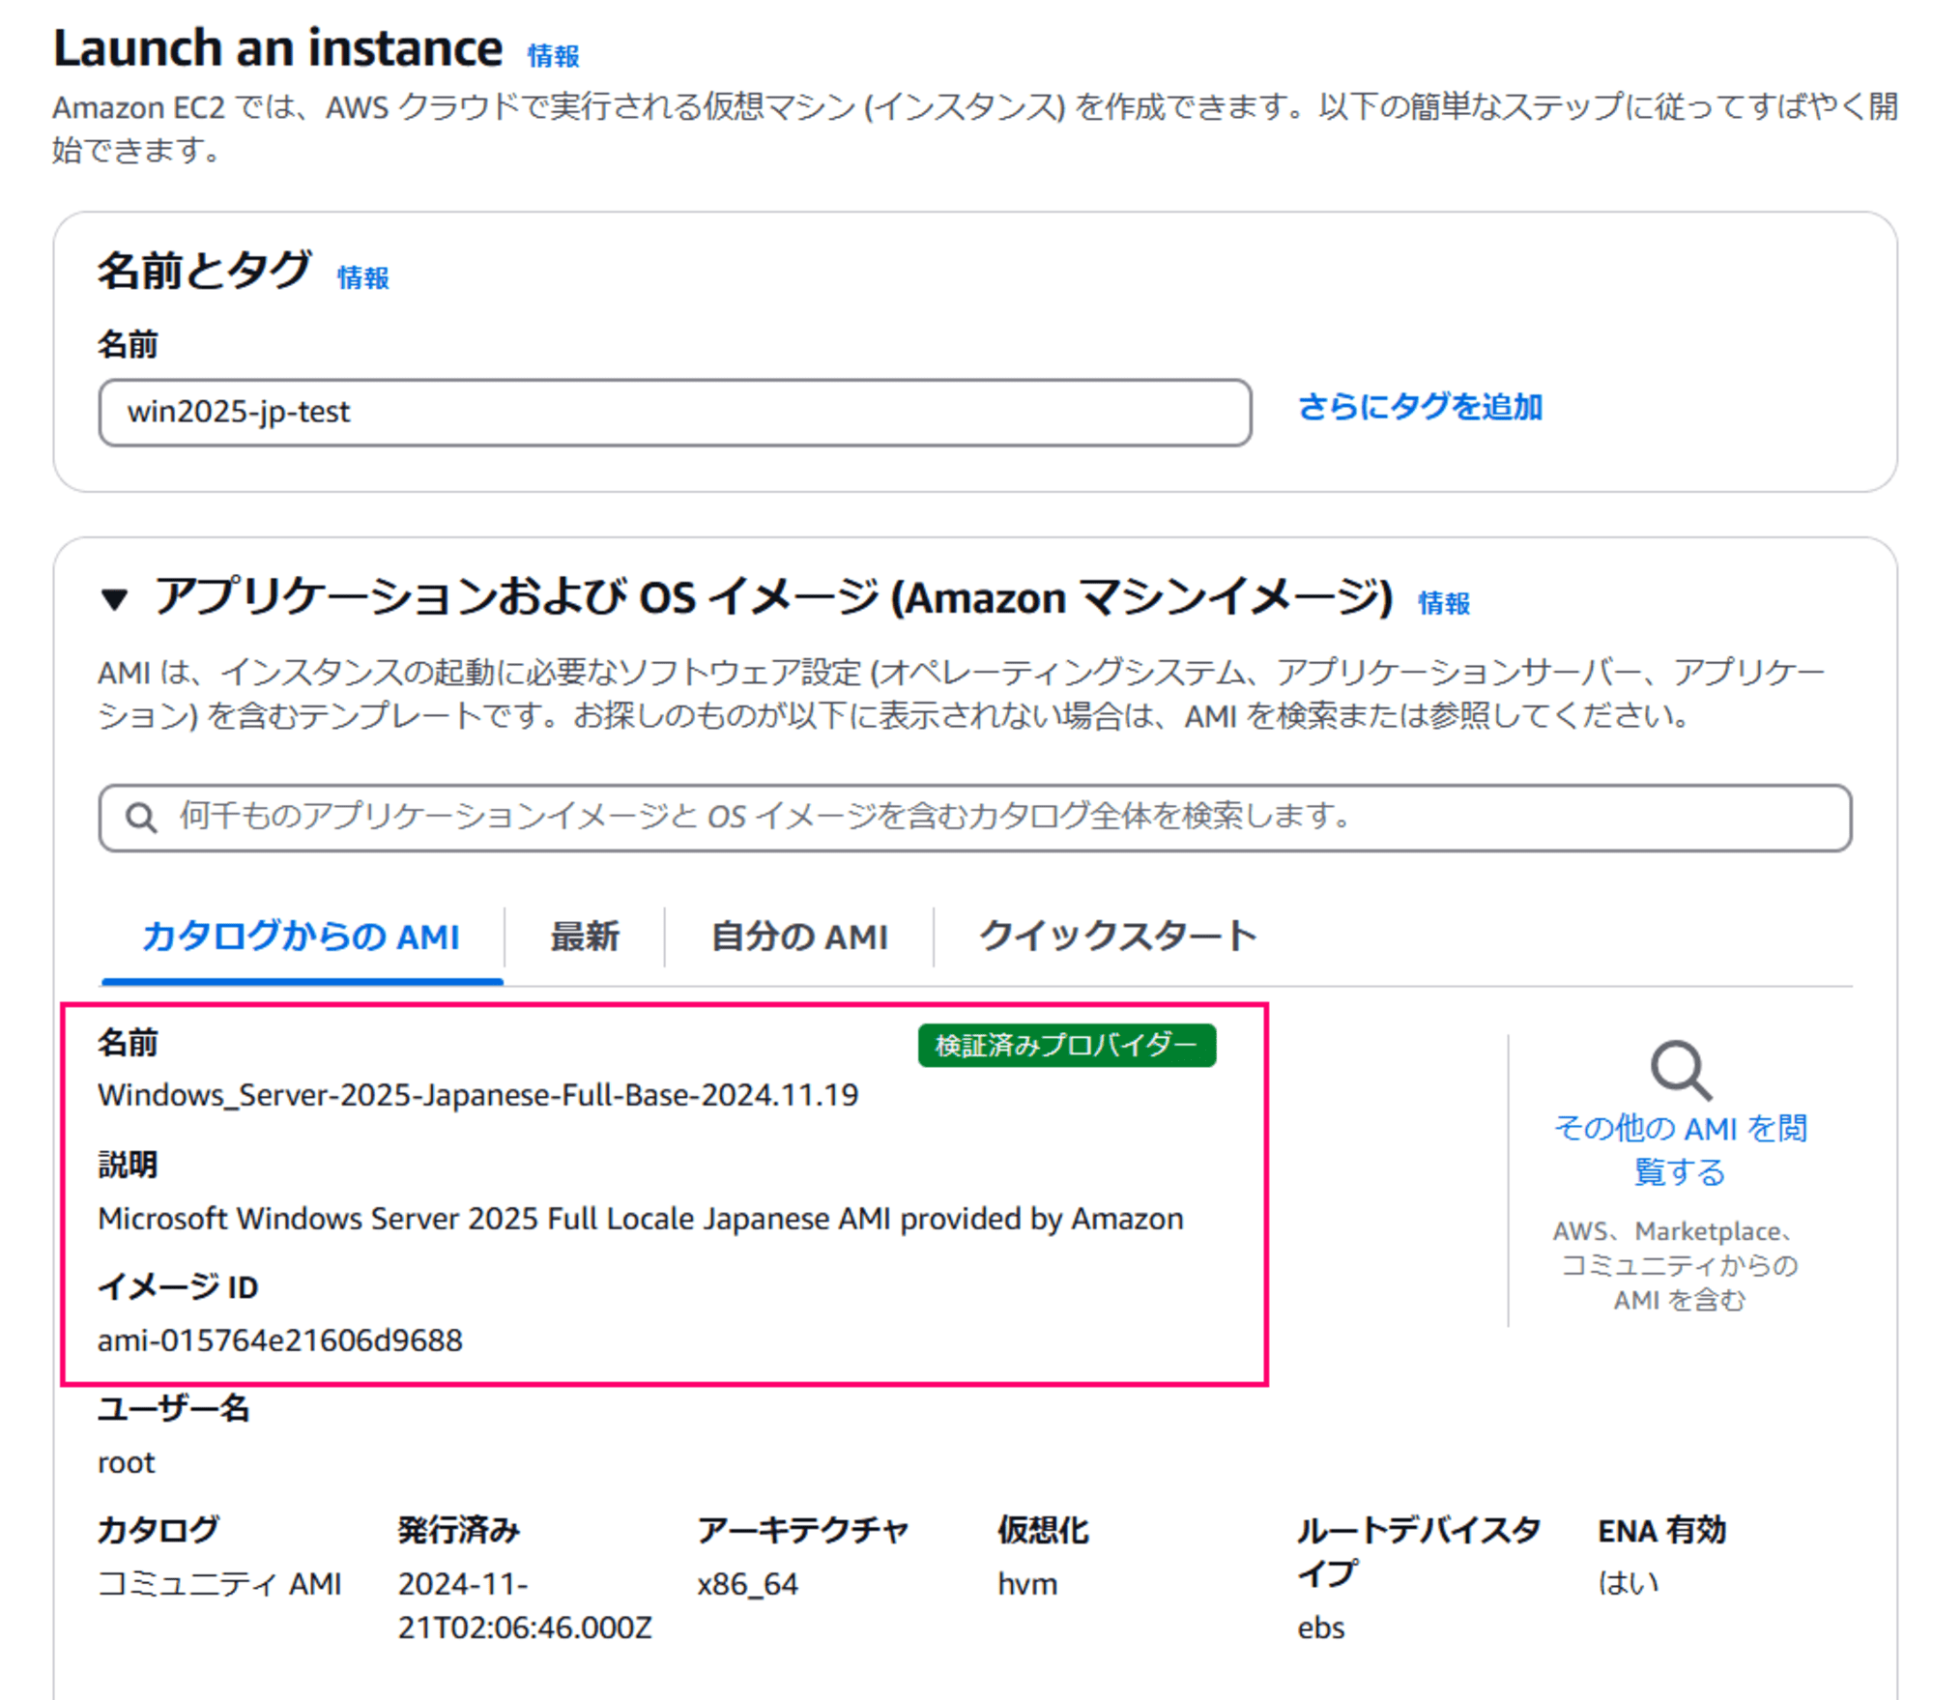Click the magnifier icon in AMI search box
Screen dimensions: 1933x1700
[141, 818]
